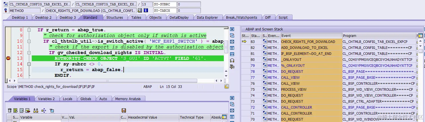Click the breakpoint stop icon at line 13
The height and width of the screenshot is (122, 425).
pyautogui.click(x=8, y=58)
